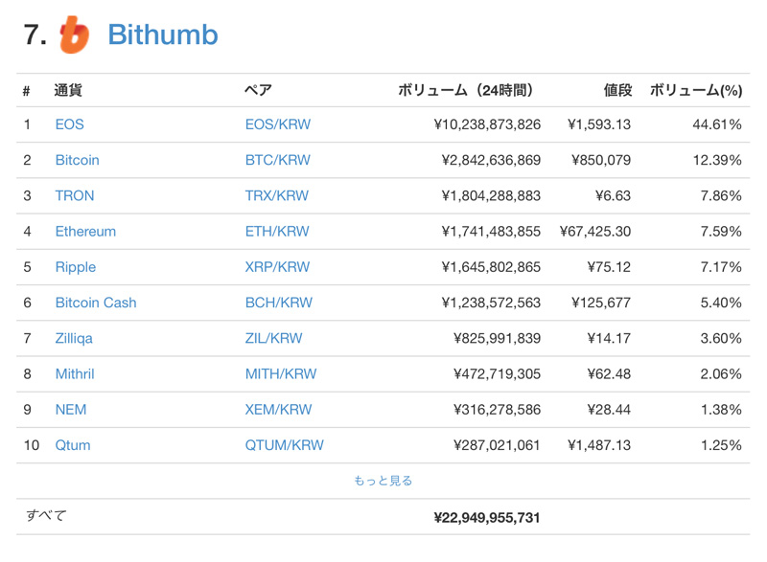Viewport: 767px width, 562px height.
Task: Select the MITH/KRW trading pair
Action: pos(281,374)
